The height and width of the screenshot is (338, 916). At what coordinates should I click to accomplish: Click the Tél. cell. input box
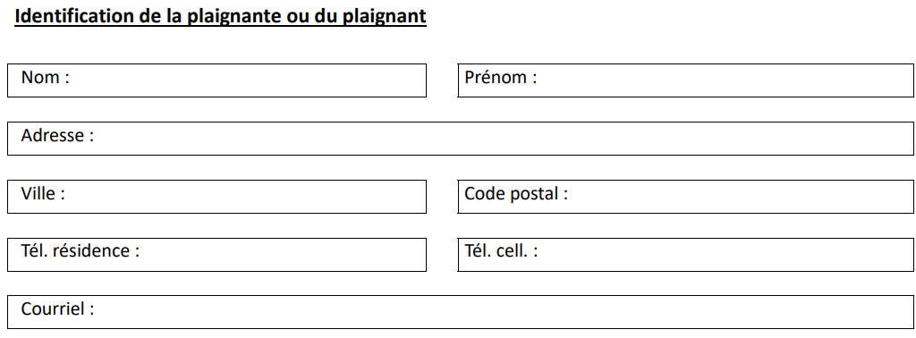click(686, 255)
